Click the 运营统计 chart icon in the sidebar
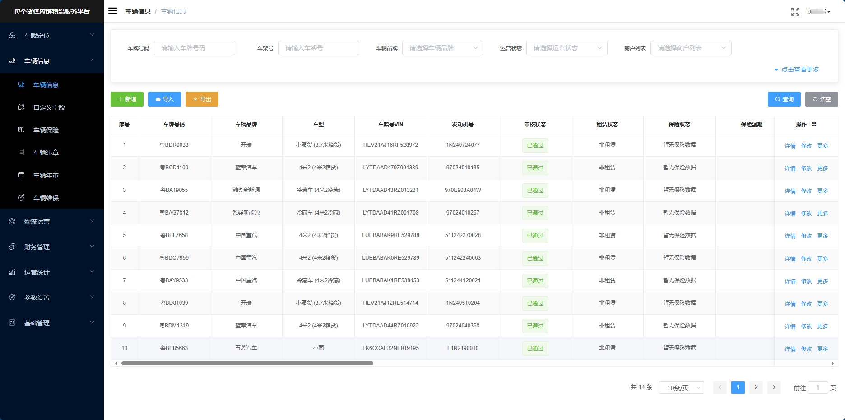The image size is (845, 420). [x=12, y=272]
